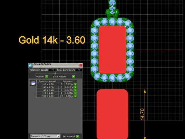
Task: Click the Total Gem Weight label
Action: (39, 70)
